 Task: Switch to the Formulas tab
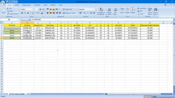pos(37,5)
